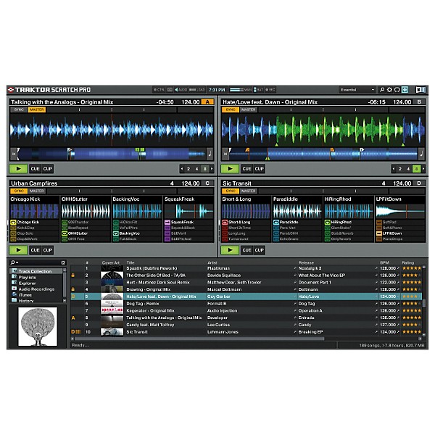Increase loop size arrow on Deck B

point(423,169)
